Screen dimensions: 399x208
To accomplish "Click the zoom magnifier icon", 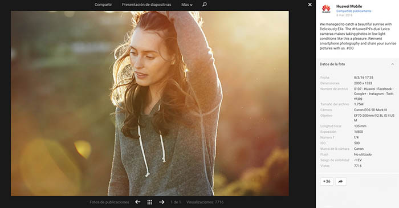I will pos(205,5).
